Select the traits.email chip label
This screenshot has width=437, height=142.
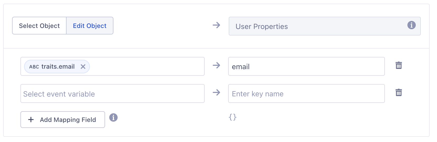[x=58, y=67]
